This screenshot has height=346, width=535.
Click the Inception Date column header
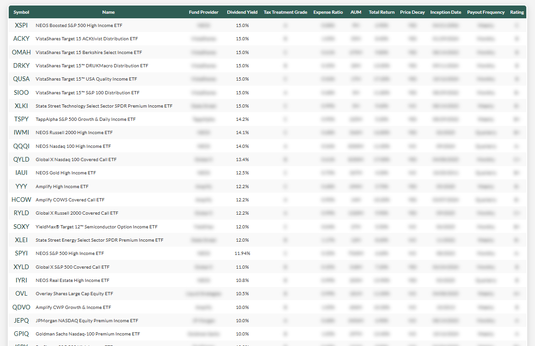click(x=446, y=12)
